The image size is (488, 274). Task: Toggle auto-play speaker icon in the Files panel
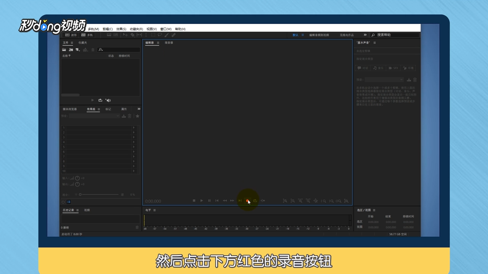pyautogui.click(x=108, y=100)
